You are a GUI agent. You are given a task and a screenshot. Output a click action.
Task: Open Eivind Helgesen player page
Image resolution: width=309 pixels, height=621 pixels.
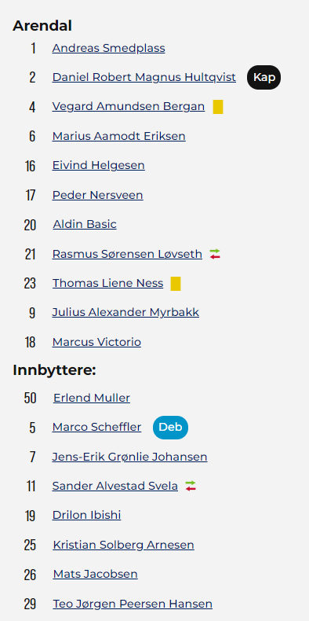(x=98, y=165)
